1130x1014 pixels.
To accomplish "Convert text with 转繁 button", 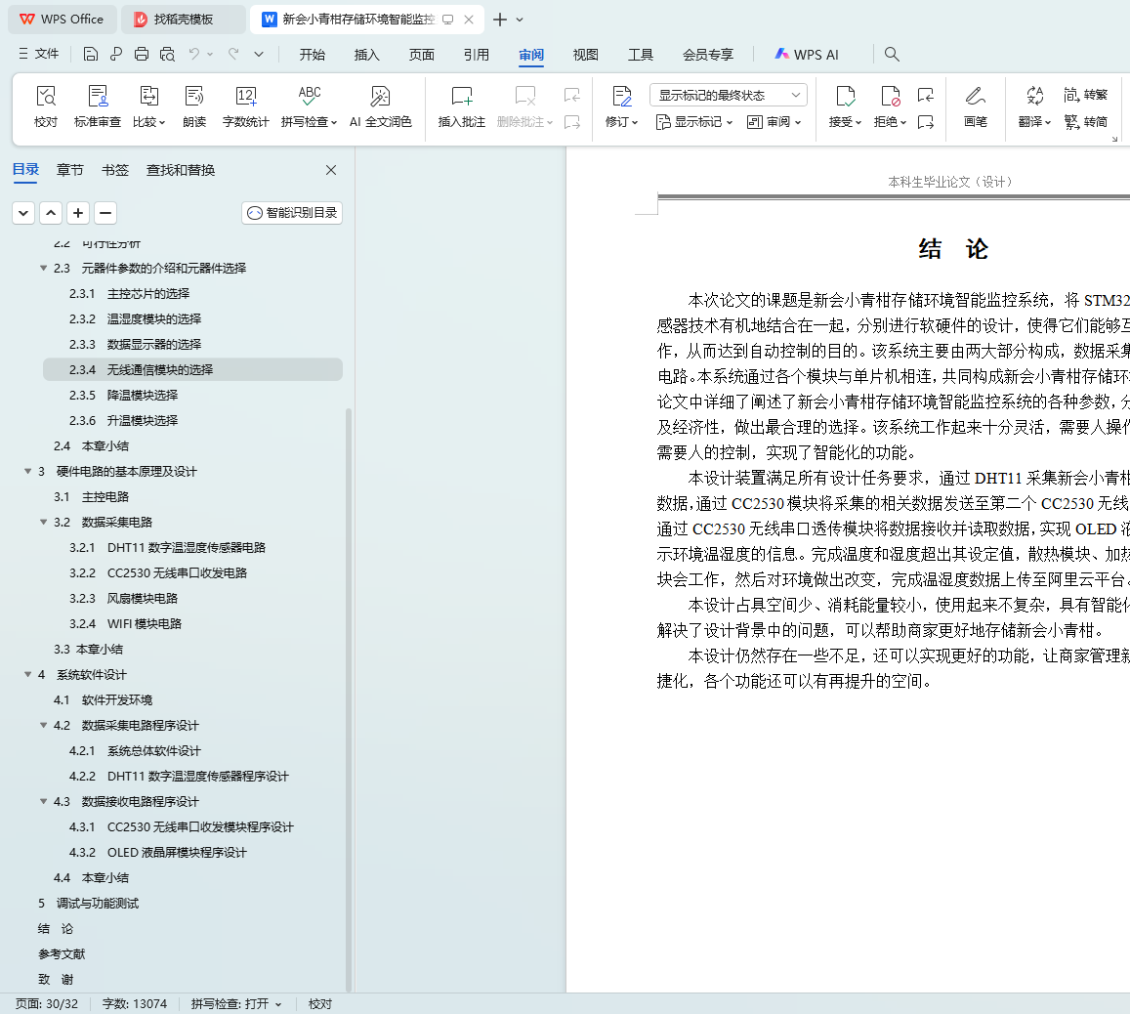I will pyautogui.click(x=1085, y=95).
